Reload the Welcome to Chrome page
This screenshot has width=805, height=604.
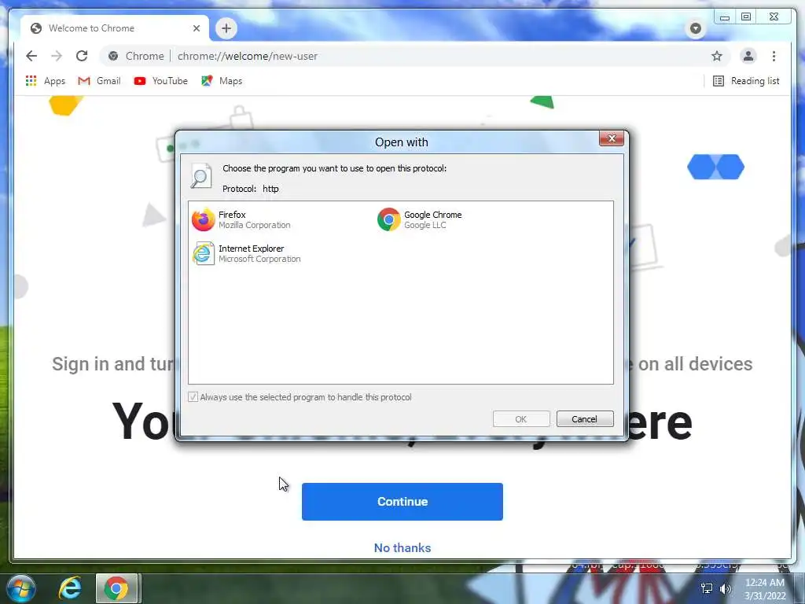point(82,56)
